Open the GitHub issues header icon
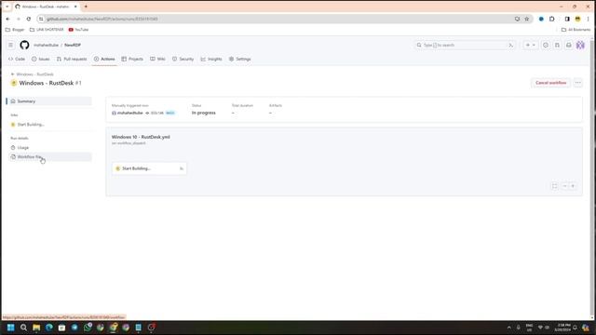Image resolution: width=596 pixels, height=335 pixels. 546,45
